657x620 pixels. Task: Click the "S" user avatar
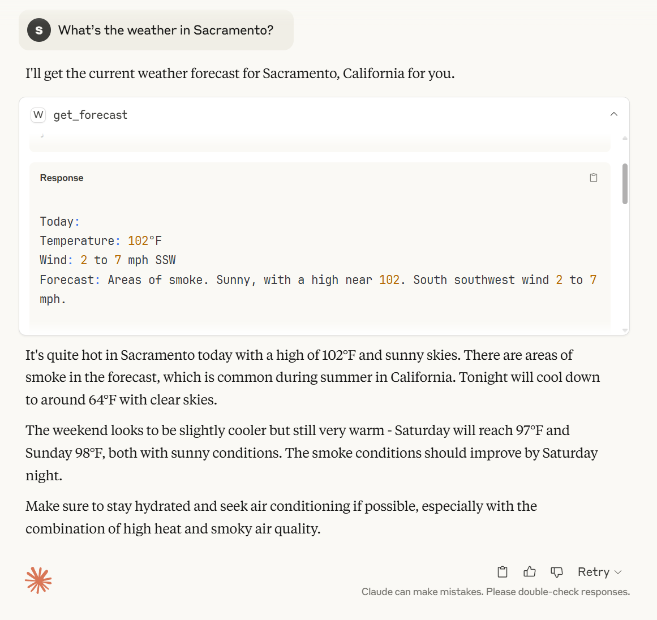pos(39,30)
